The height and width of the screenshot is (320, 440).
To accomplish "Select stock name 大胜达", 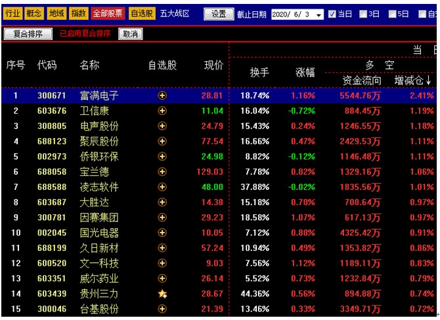I will click(95, 202).
